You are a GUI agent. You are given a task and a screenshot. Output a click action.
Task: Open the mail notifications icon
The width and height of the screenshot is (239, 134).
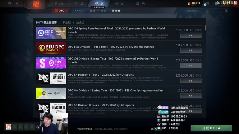click(207, 4)
